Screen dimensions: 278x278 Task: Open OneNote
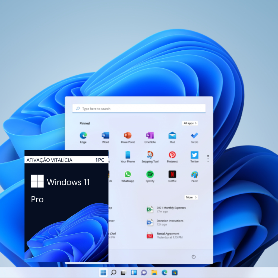(150, 136)
